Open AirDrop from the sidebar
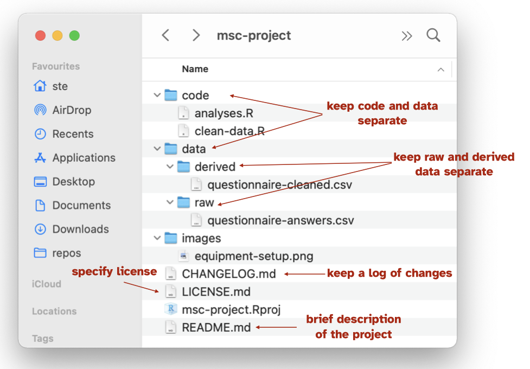This screenshot has height=369, width=530. click(x=71, y=110)
